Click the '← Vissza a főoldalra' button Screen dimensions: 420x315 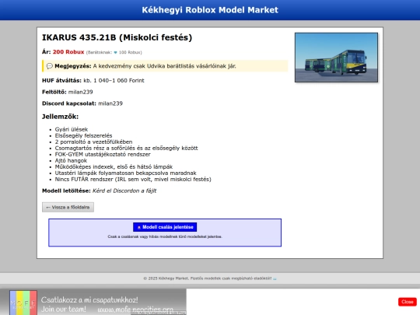(x=68, y=207)
